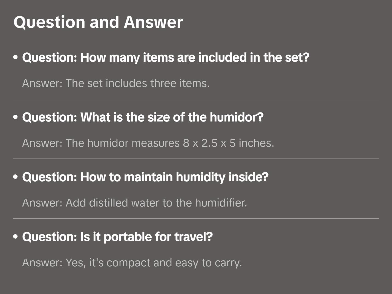
Task: Select the answer about adding distilled water
Action: [134, 203]
